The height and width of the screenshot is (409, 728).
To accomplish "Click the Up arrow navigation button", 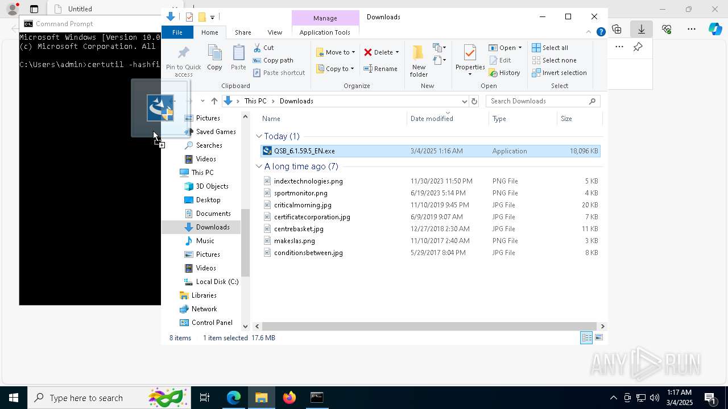I will point(214,101).
